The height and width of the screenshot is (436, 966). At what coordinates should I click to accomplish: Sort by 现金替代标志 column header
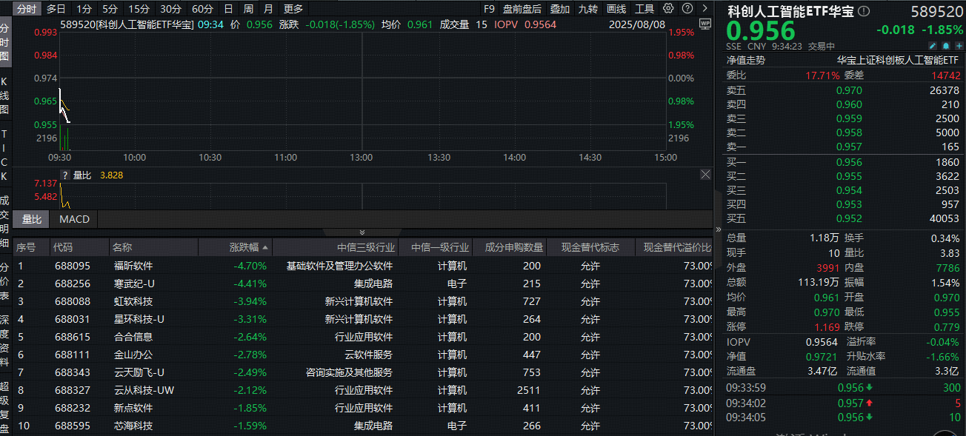[x=590, y=247]
